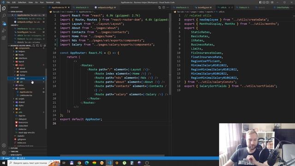Click the explorer vertical scrollbar
Screen dimensions: 295x166
click(46, 99)
